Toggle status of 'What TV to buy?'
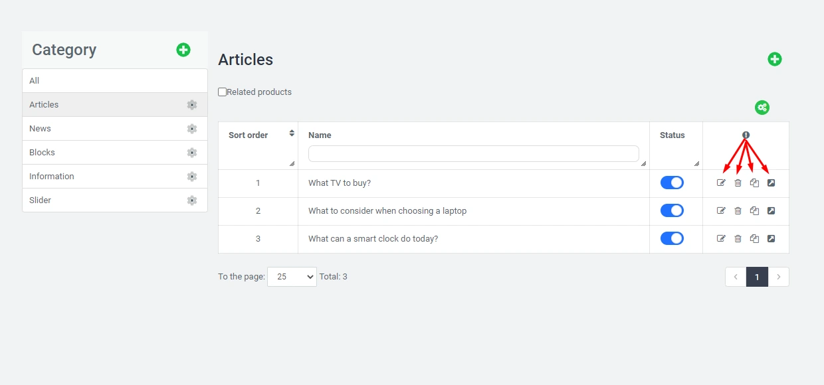 pyautogui.click(x=672, y=183)
